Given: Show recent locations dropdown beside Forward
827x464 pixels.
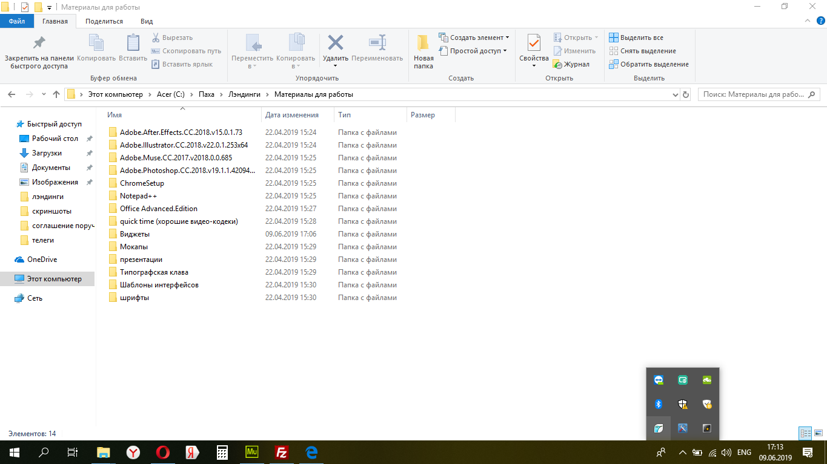Looking at the screenshot, I should [44, 94].
